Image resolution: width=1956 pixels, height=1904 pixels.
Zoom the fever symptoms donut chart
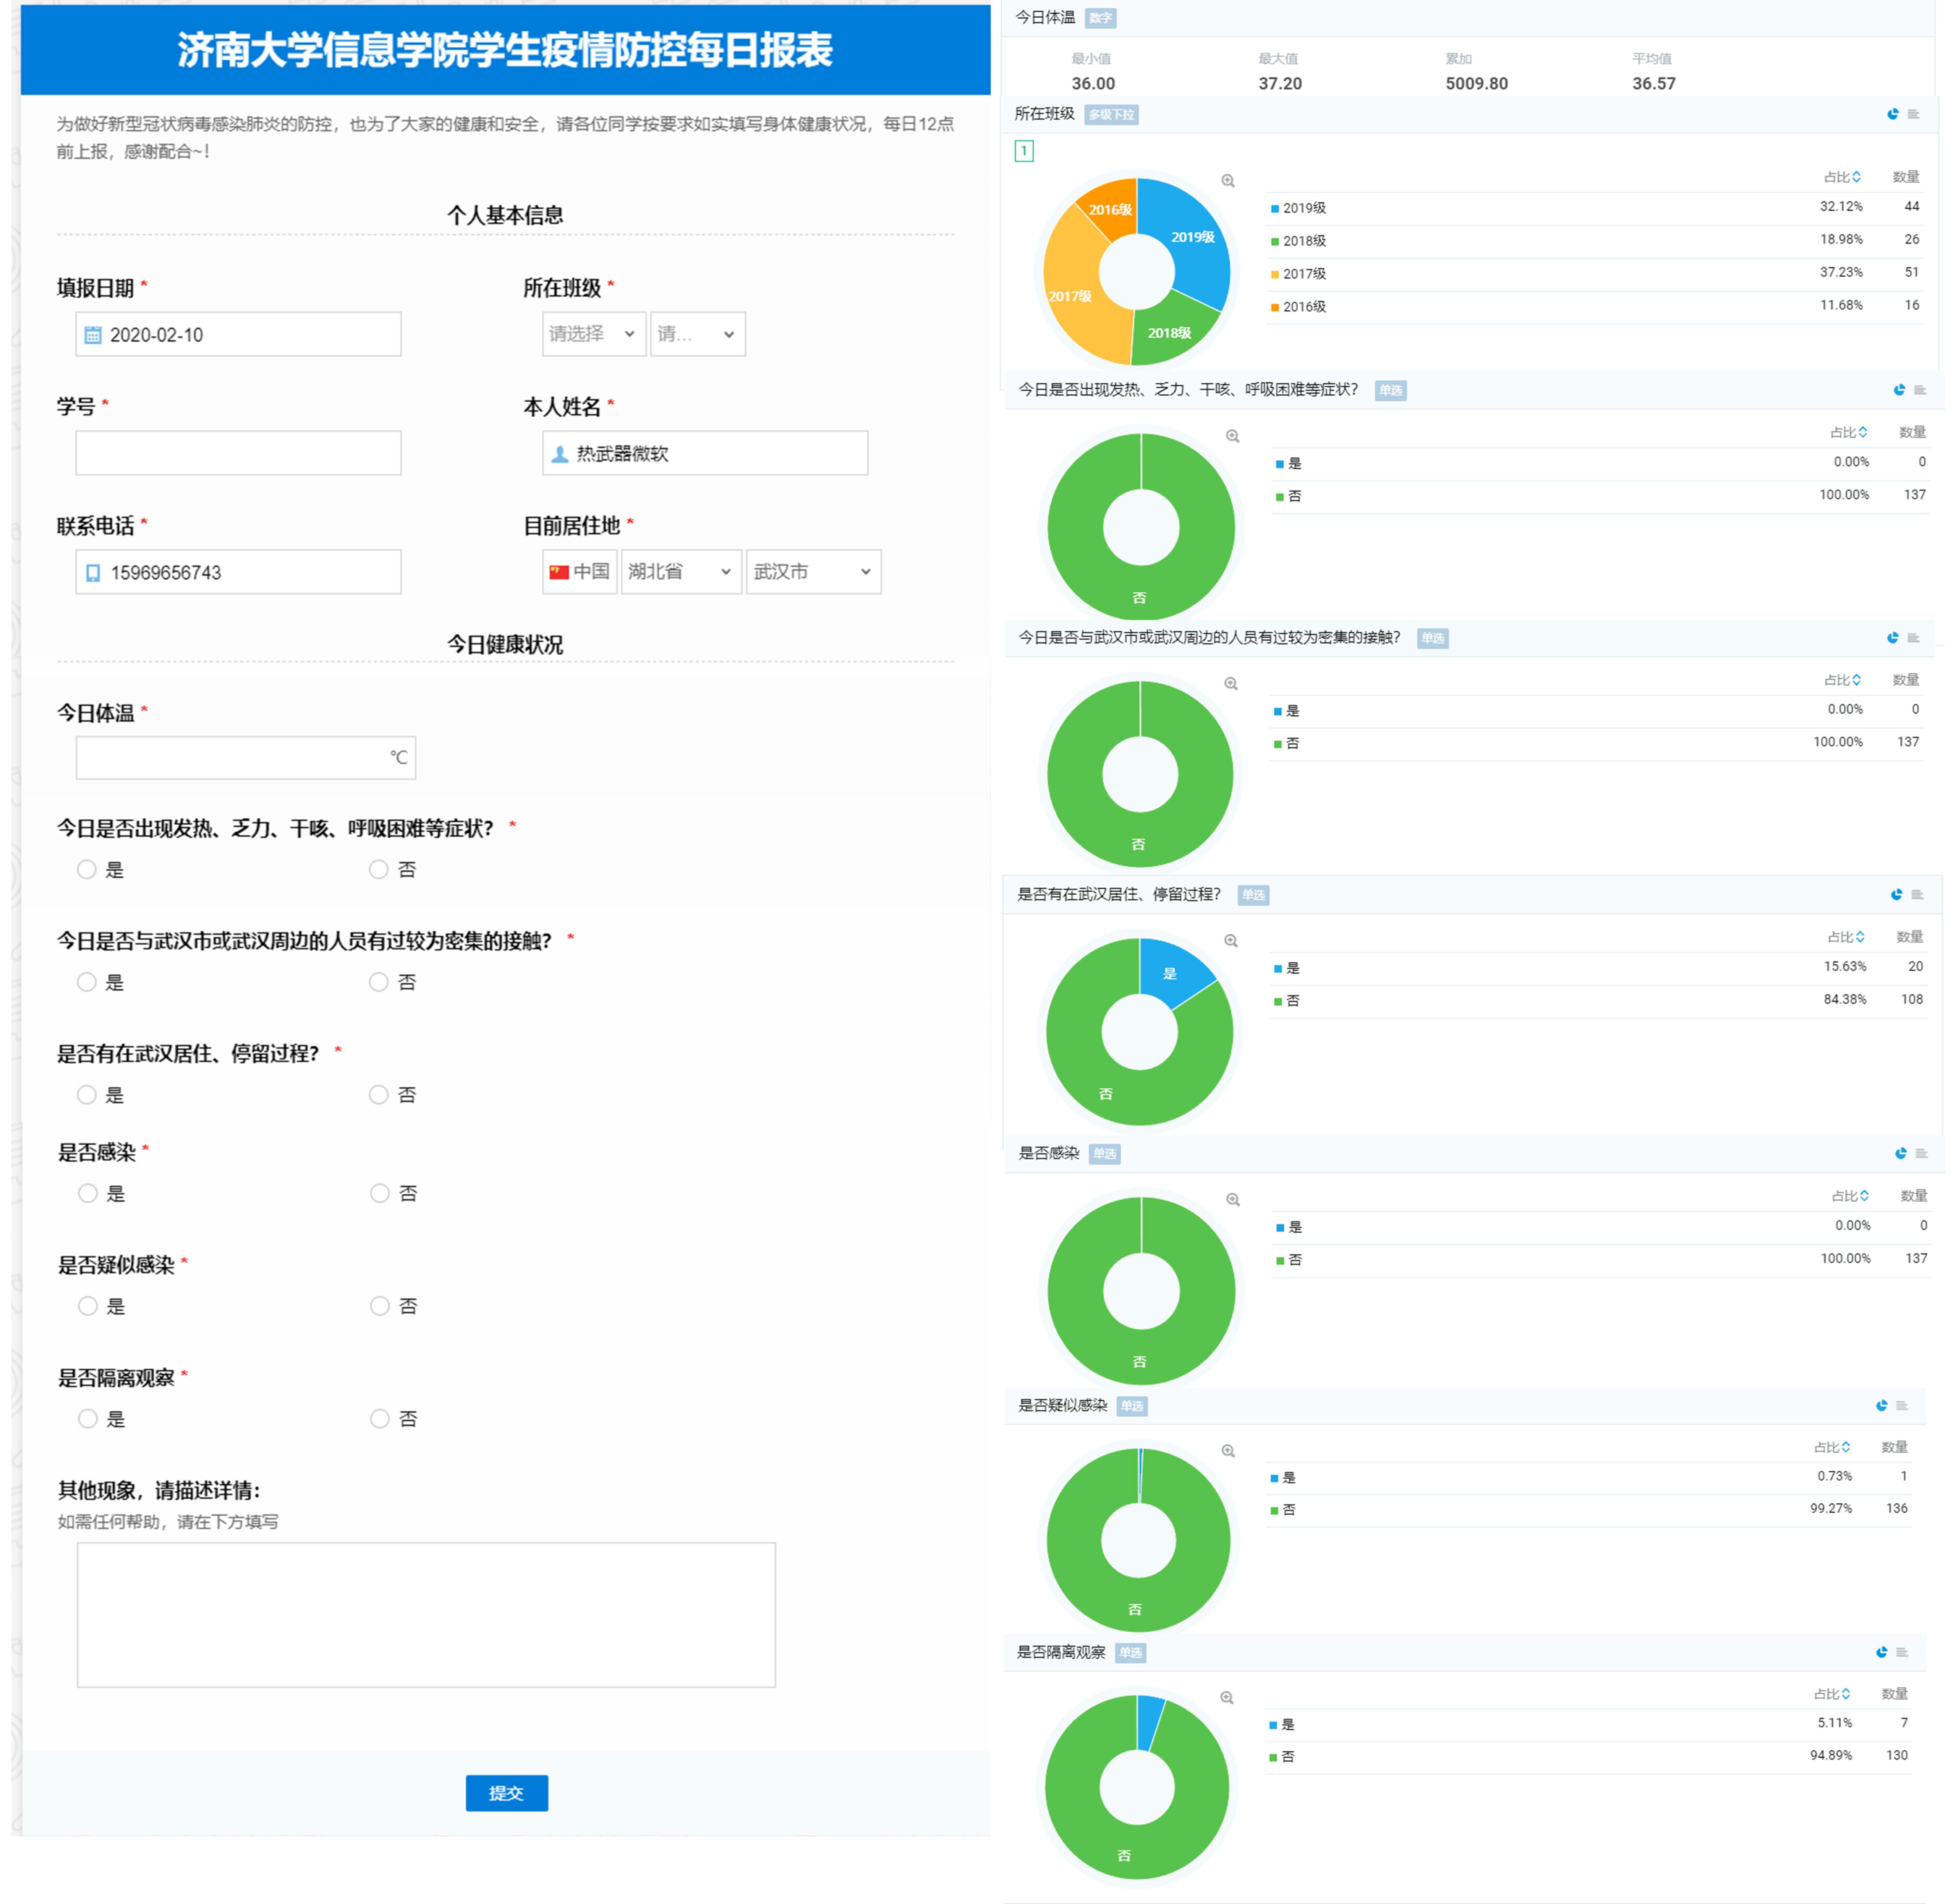(1232, 436)
